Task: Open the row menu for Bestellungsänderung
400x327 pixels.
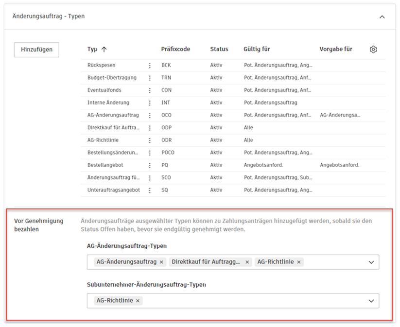Action: (x=149, y=152)
